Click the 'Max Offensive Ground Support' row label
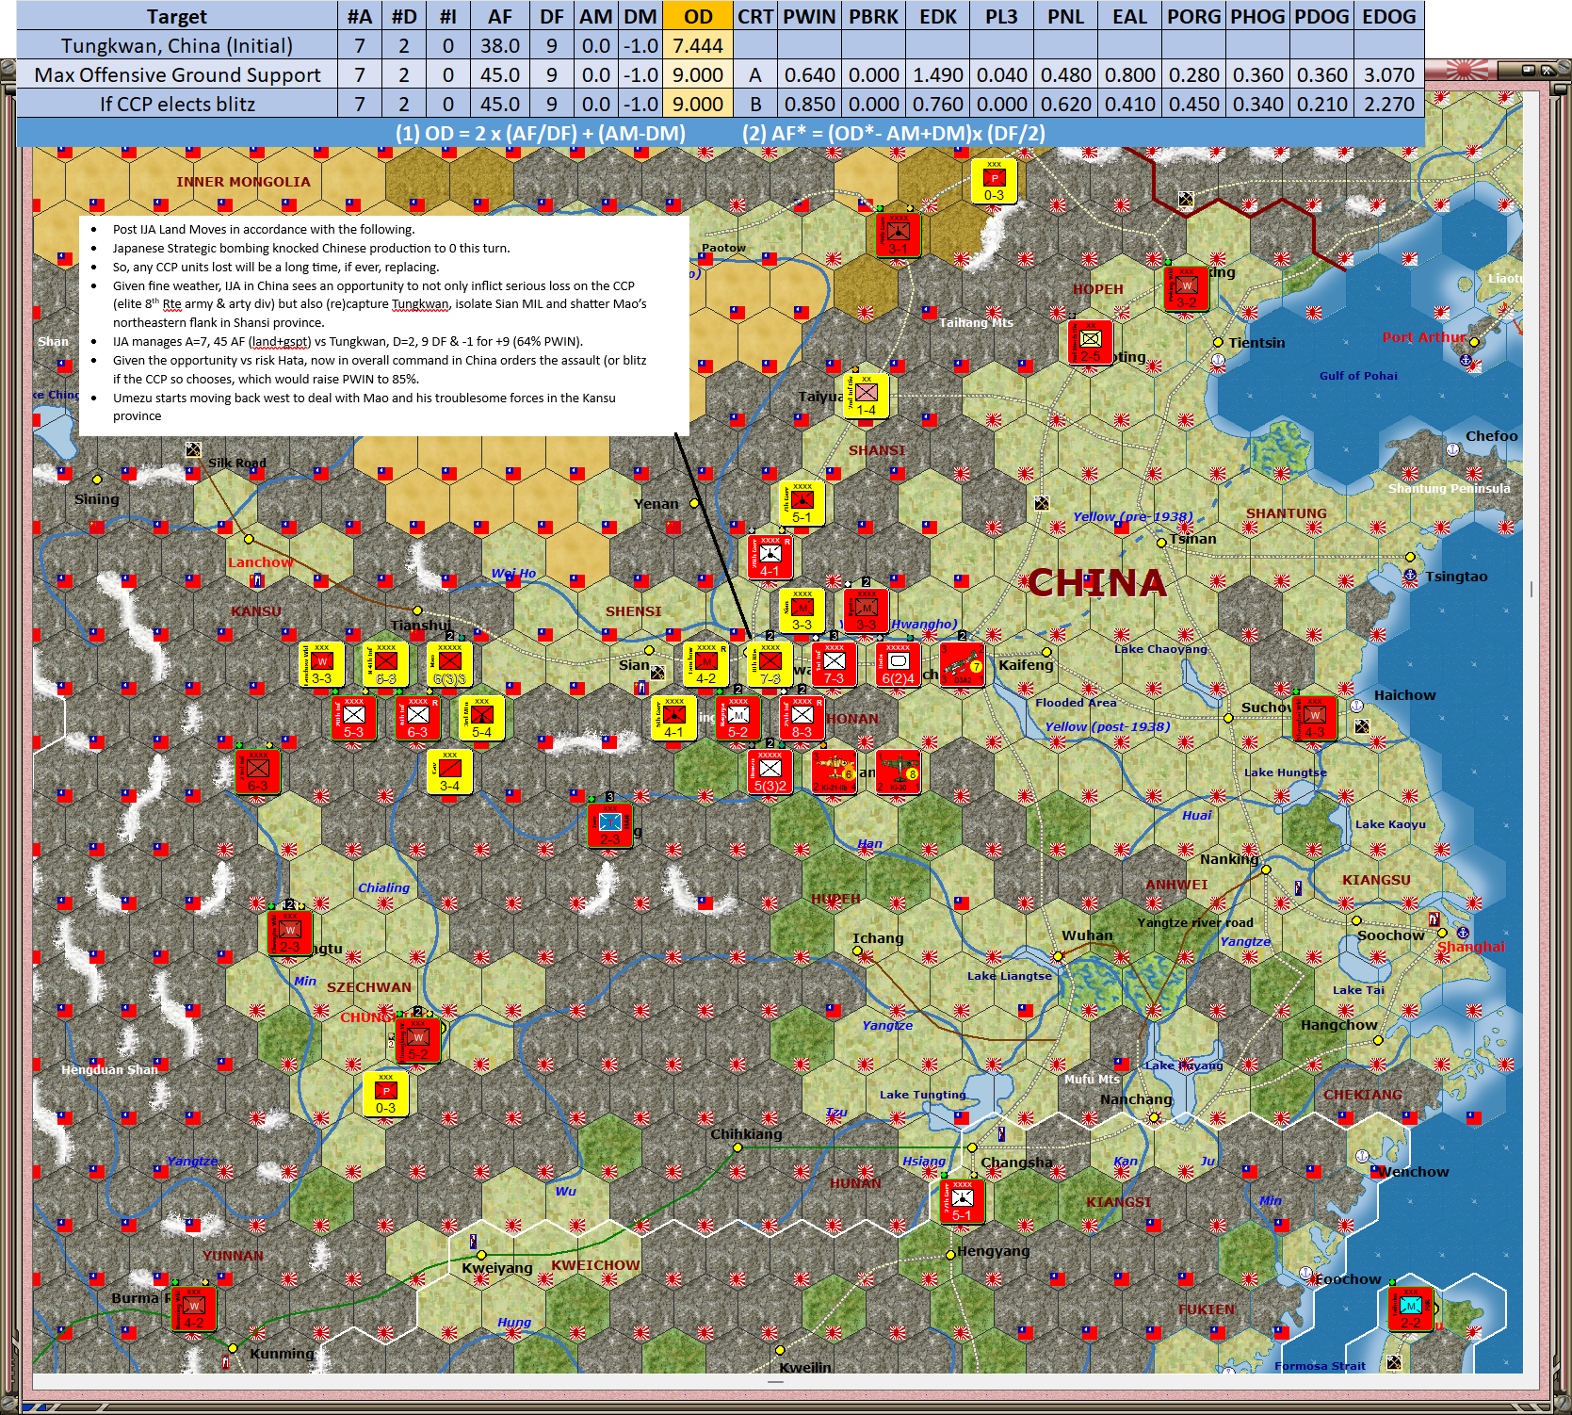Image resolution: width=1572 pixels, height=1415 pixels. 177,74
